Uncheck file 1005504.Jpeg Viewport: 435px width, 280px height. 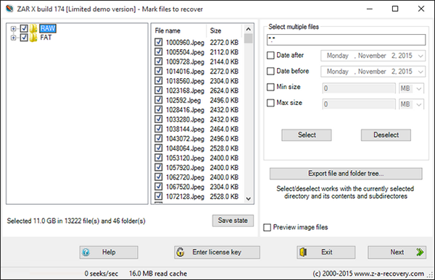pos(158,52)
